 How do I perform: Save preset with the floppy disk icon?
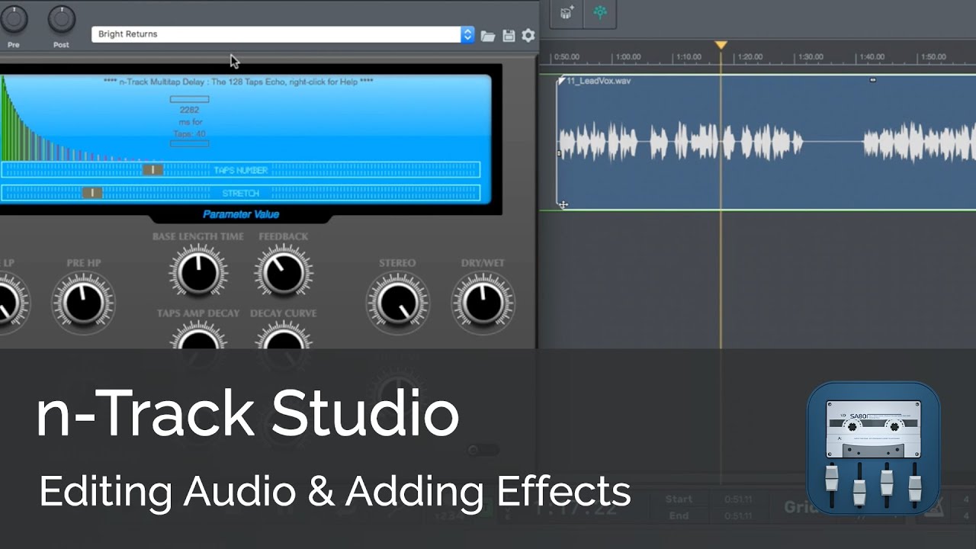(509, 35)
